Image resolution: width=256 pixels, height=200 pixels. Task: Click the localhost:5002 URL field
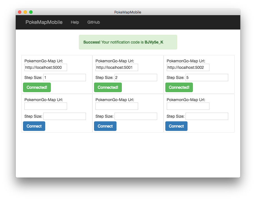pos(188,67)
